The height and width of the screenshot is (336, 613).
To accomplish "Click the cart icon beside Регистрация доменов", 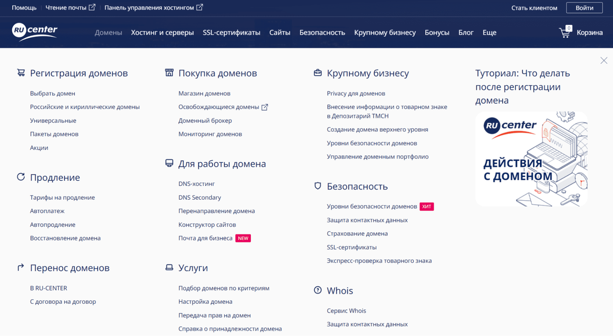I will coord(21,73).
